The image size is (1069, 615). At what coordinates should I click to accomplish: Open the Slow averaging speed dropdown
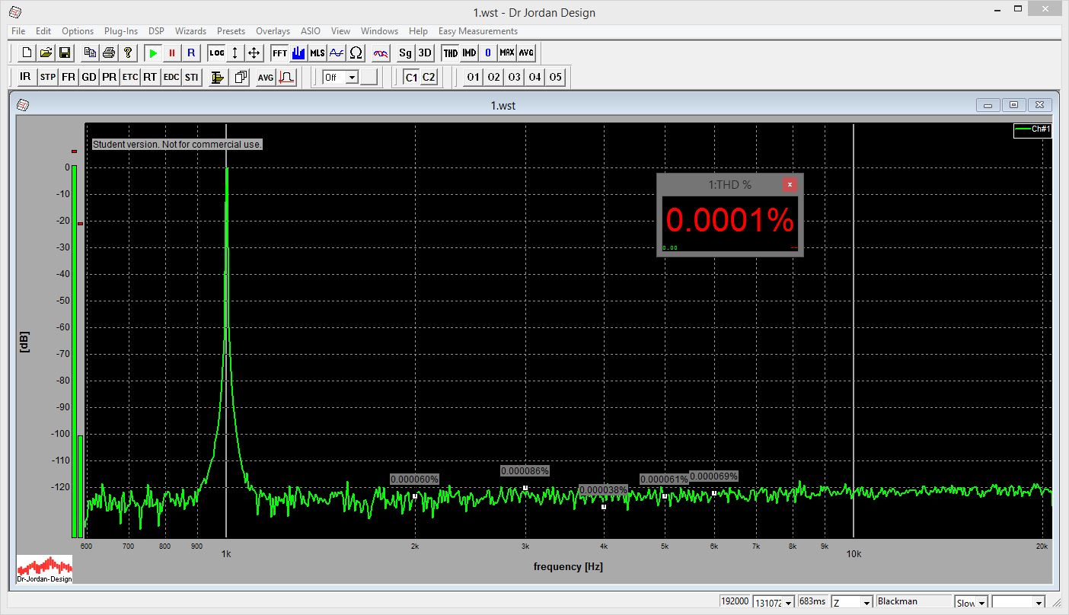click(x=981, y=603)
